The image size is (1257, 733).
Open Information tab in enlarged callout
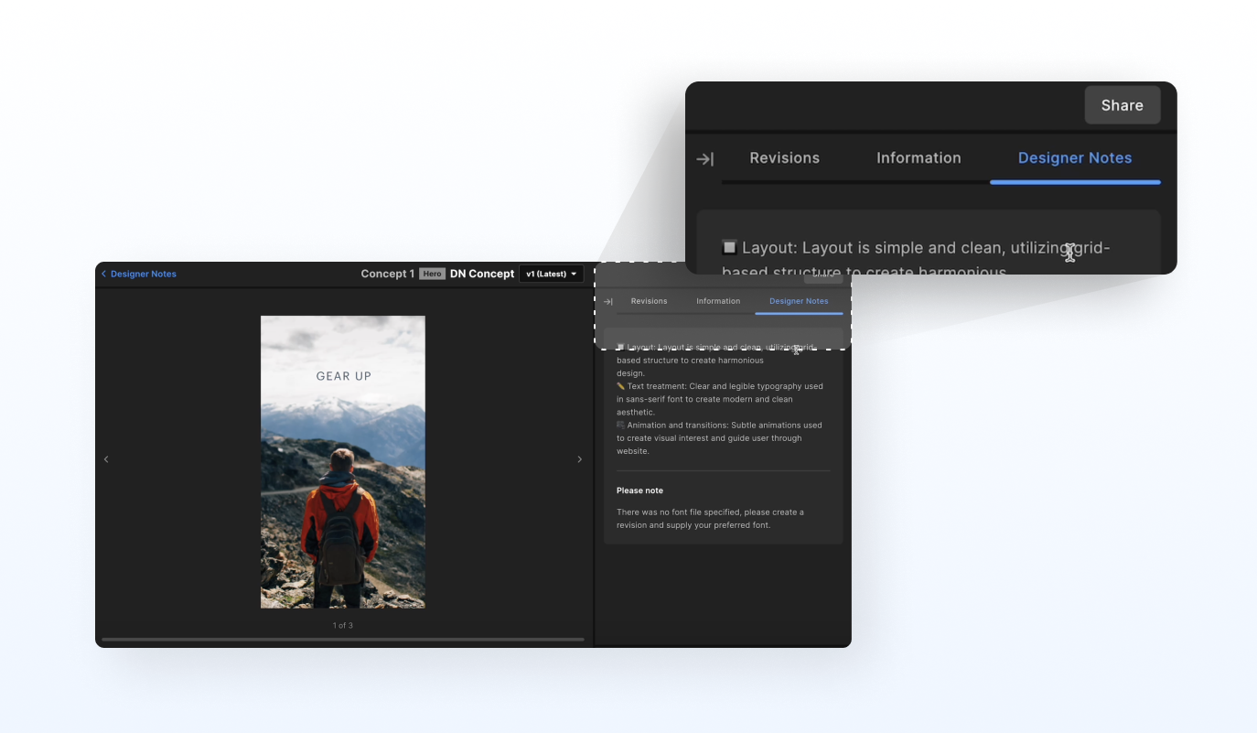[919, 157]
